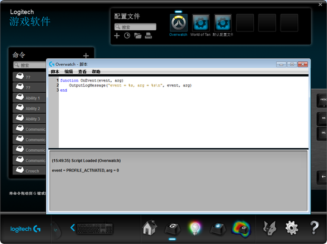The image size is (327, 244).
Task: Click the first empty profile slot
Action: coord(245,23)
